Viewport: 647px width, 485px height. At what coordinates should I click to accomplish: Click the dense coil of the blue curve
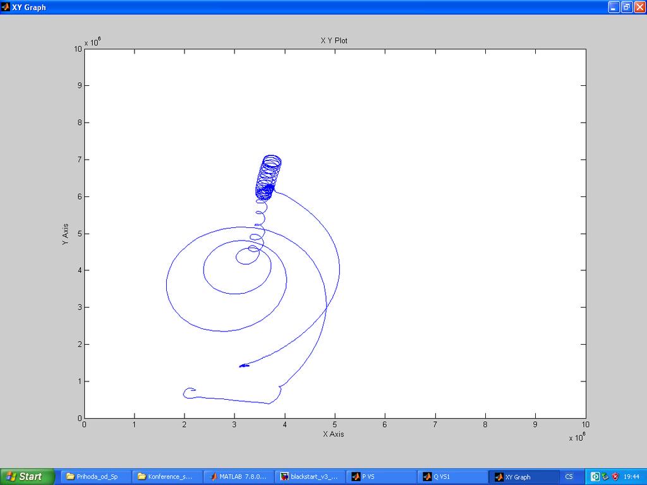268,177
